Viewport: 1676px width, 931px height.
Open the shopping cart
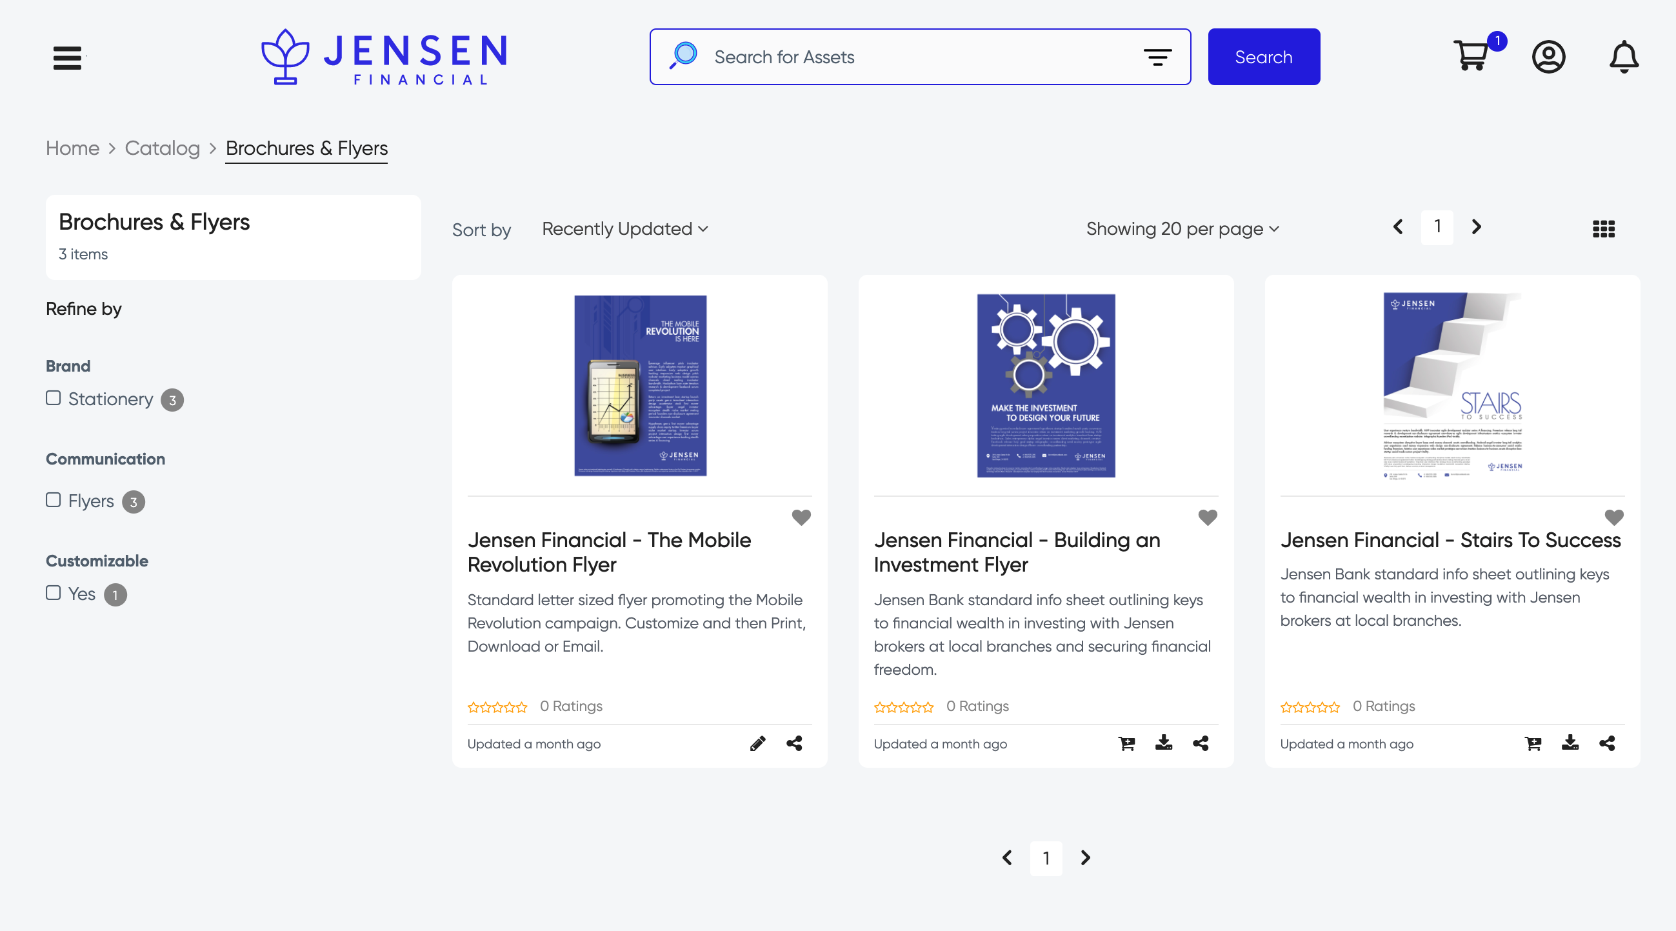1471,56
